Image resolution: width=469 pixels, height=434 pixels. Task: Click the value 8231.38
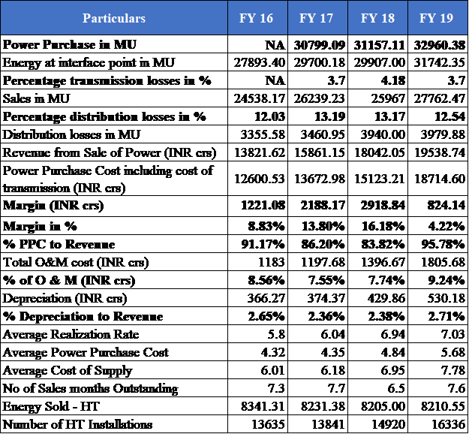(323, 406)
